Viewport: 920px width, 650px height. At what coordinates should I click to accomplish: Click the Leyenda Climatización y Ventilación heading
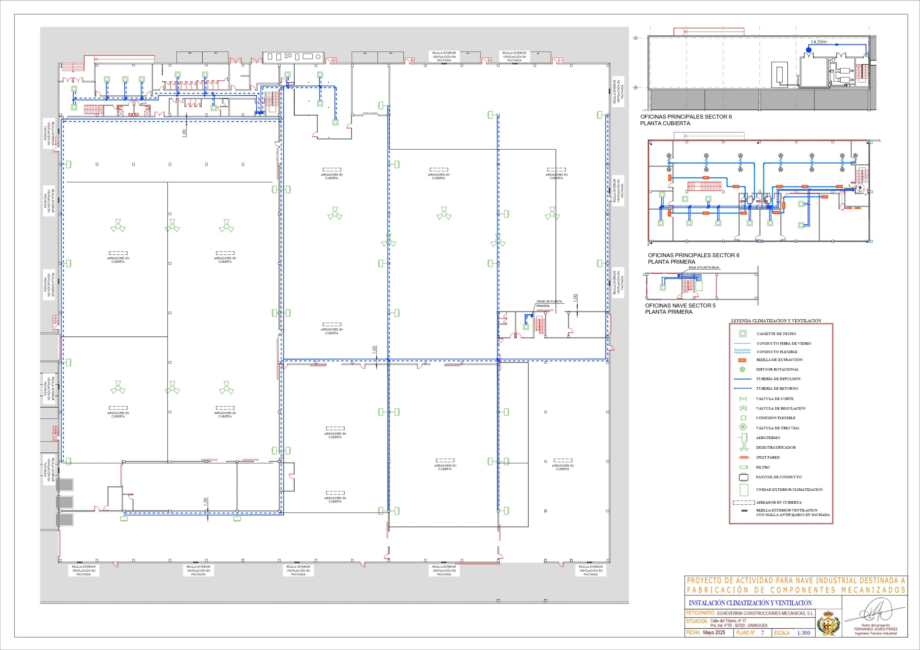click(x=776, y=321)
